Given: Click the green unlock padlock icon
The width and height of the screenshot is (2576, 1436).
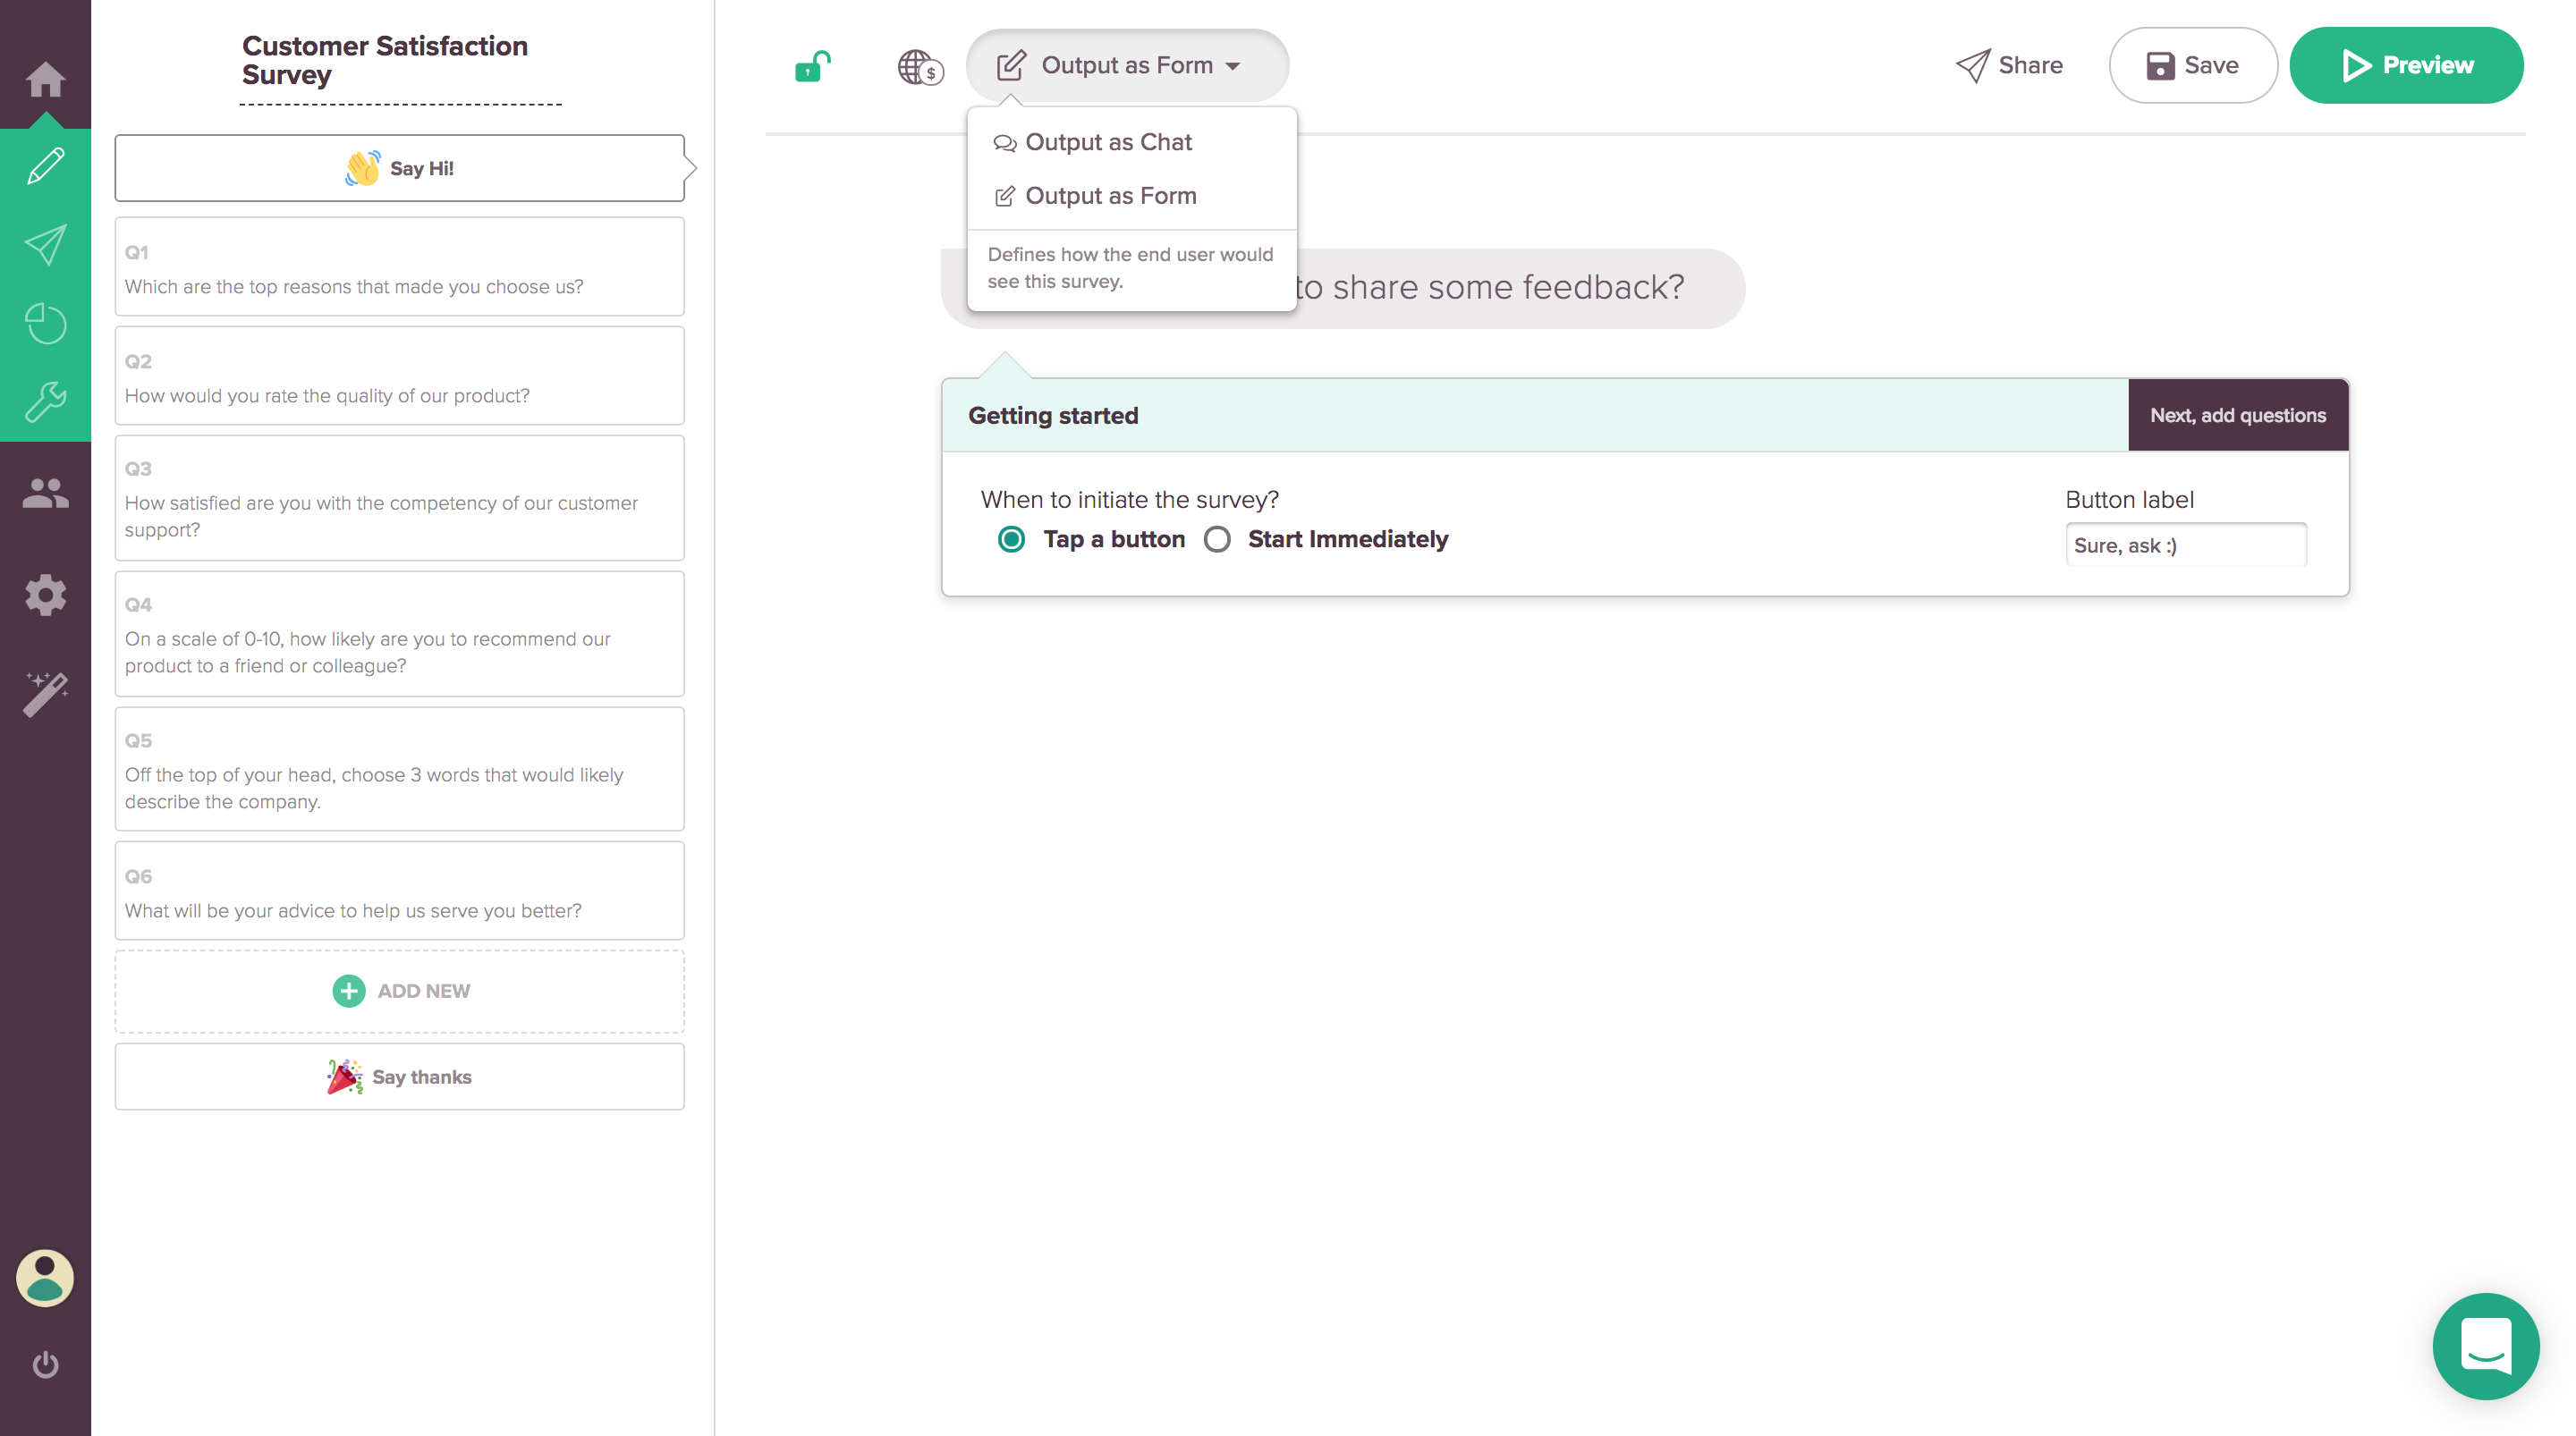Looking at the screenshot, I should pyautogui.click(x=812, y=66).
